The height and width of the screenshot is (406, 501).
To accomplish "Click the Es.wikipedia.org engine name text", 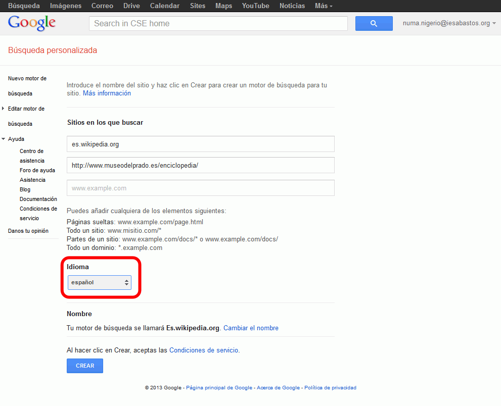I will 193,328.
